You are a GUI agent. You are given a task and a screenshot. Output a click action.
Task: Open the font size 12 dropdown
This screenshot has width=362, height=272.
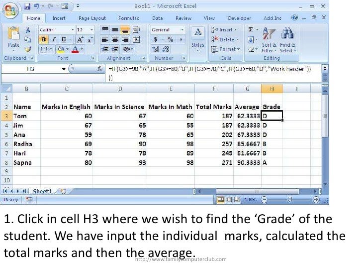[91, 29]
